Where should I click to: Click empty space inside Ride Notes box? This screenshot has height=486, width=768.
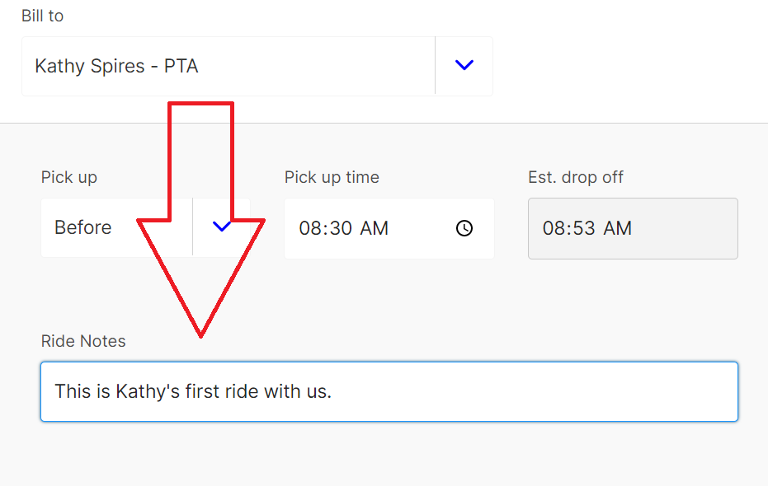point(536,391)
